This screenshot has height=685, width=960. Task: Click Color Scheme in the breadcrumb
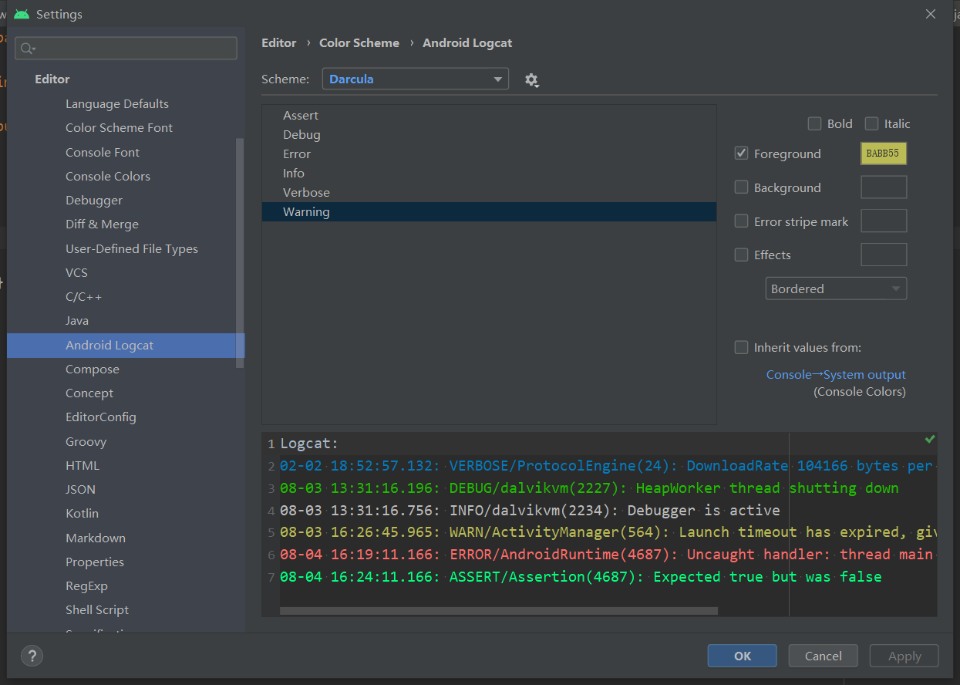pyautogui.click(x=359, y=43)
